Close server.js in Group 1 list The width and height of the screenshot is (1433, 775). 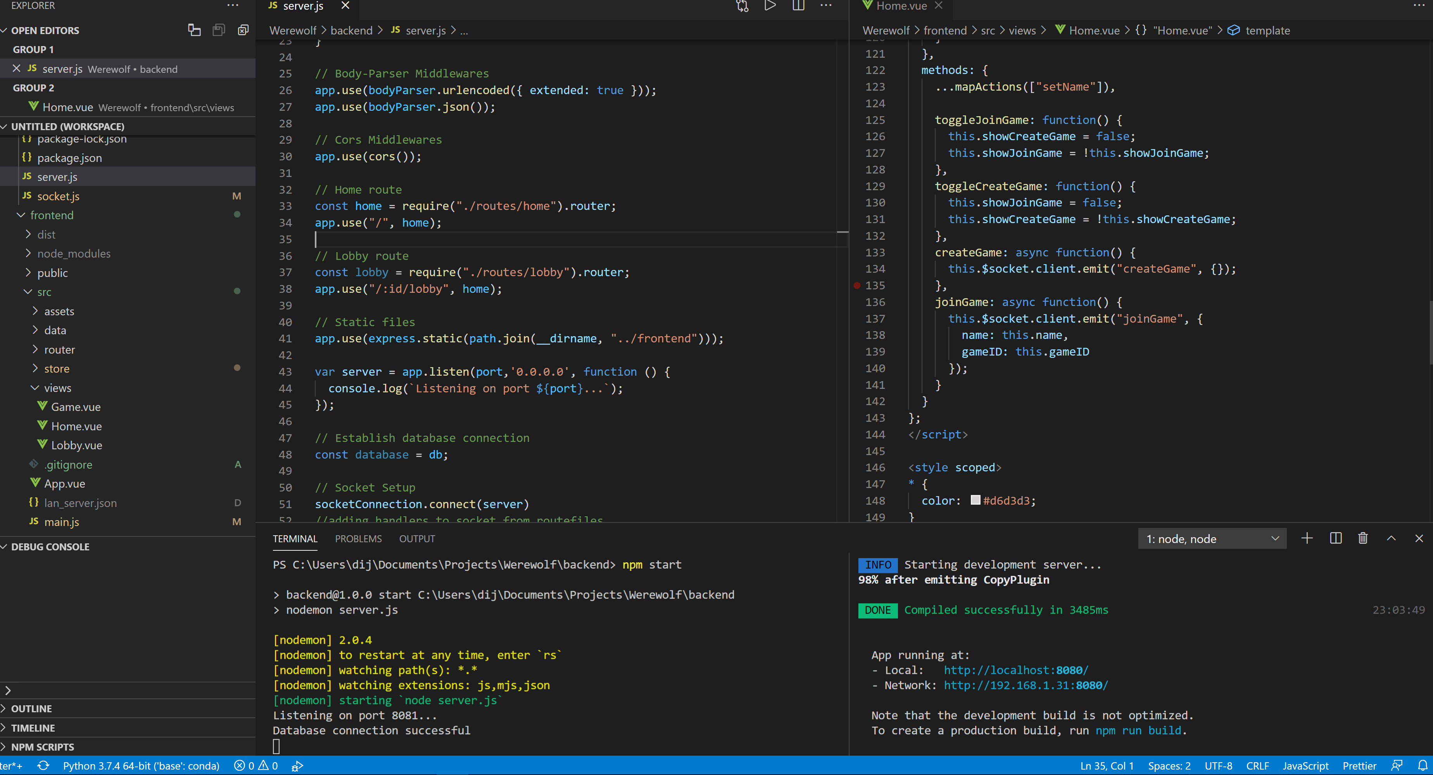tap(16, 68)
